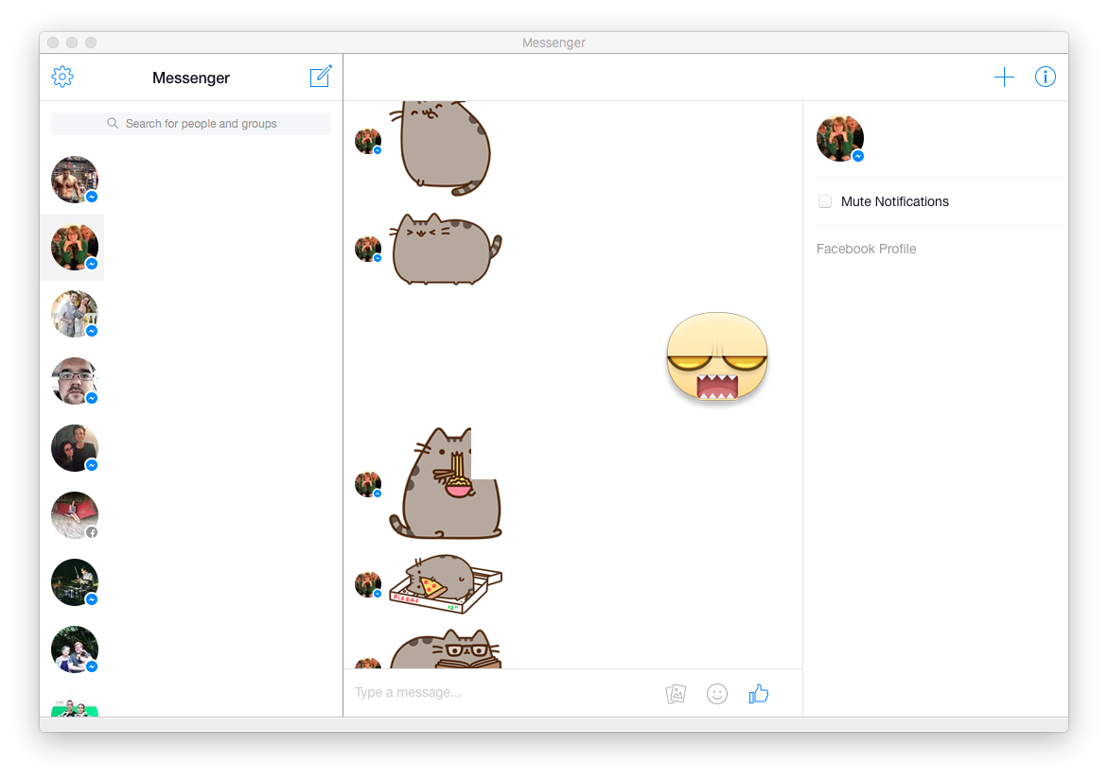Click sender avatar beside the squinting cat sticker
Image resolution: width=1108 pixels, height=779 pixels.
(367, 250)
